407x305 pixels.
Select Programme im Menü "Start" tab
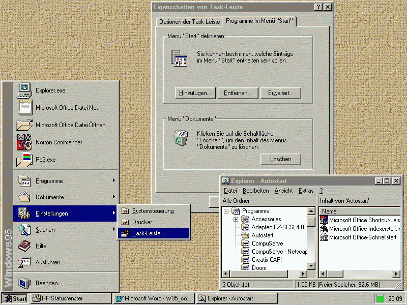click(x=259, y=21)
